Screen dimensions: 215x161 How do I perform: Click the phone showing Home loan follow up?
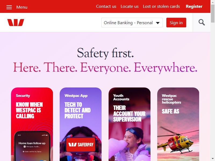click(32, 146)
